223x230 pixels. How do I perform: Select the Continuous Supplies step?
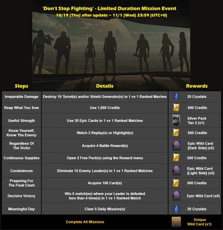21,158
